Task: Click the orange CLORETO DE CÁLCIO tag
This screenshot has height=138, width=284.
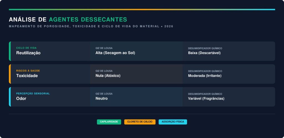Action: point(140,122)
